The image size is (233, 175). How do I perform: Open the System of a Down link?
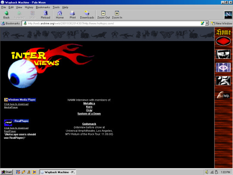pyautogui.click(x=89, y=114)
